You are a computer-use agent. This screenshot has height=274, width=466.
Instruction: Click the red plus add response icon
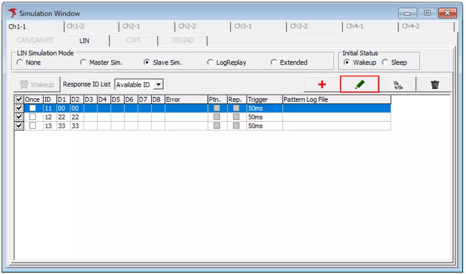(x=322, y=84)
